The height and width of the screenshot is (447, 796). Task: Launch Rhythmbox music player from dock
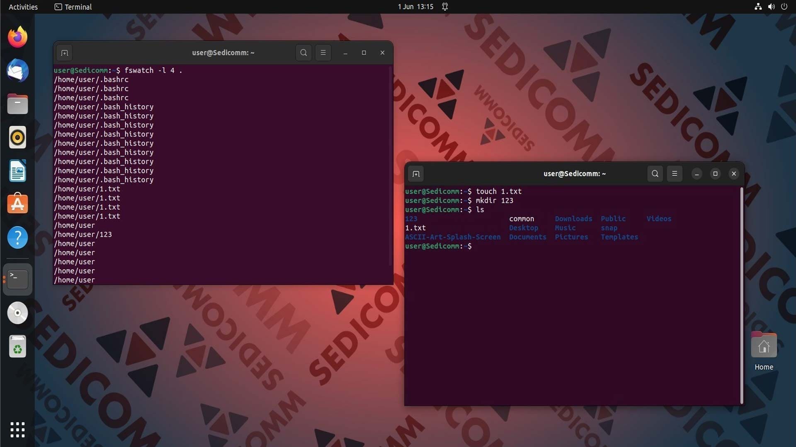pos(17,137)
